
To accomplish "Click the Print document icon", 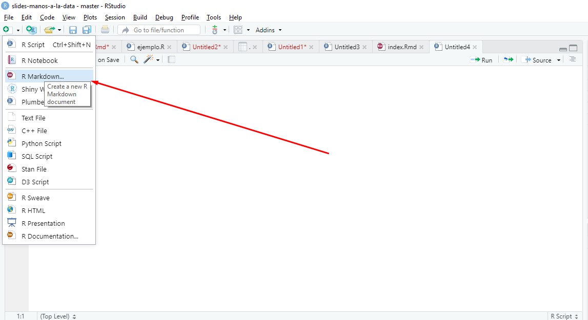I will 105,30.
